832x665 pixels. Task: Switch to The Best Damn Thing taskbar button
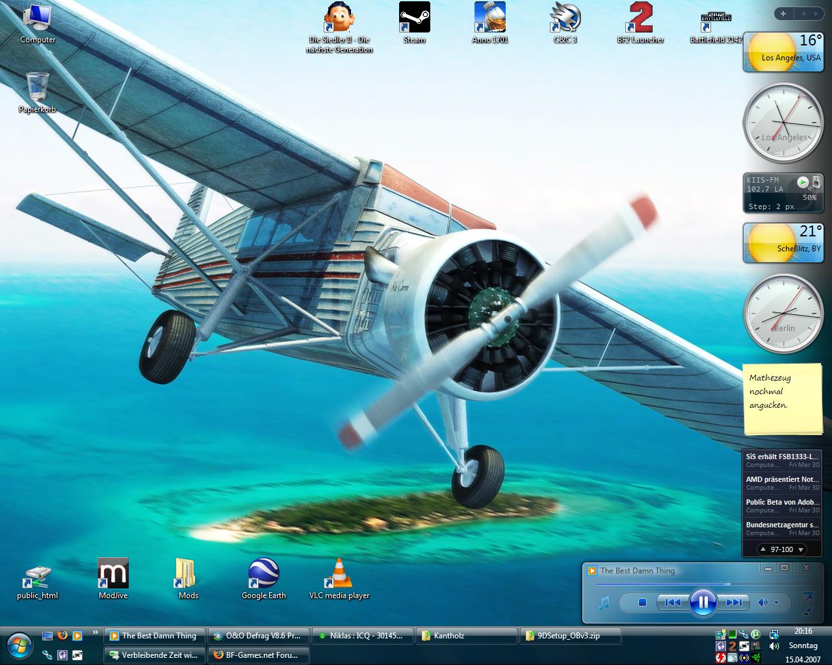[x=154, y=636]
